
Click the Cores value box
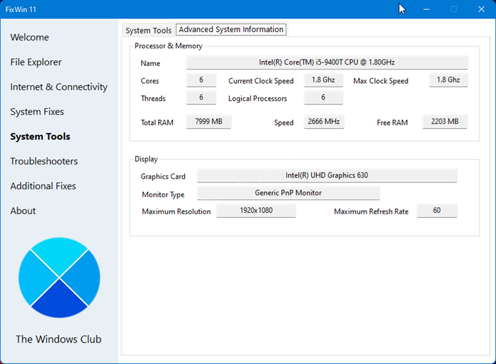tap(201, 80)
